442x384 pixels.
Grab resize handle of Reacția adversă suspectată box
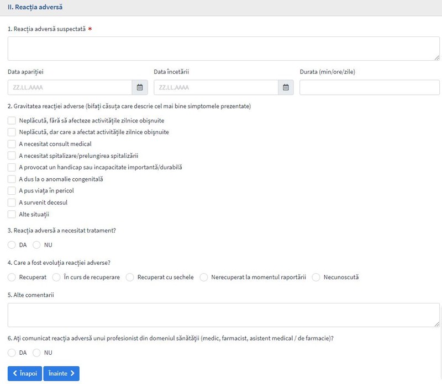[x=437, y=58]
